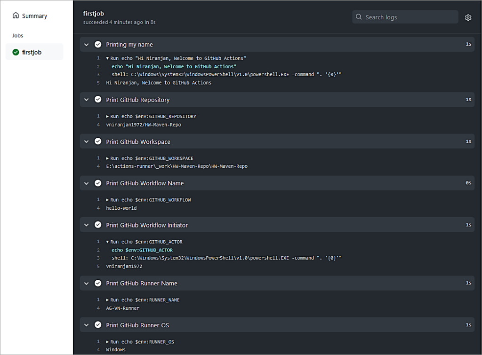The width and height of the screenshot is (482, 355).
Task: Expand the Run echo $env:RUNNER_OS triangle
Action: tap(108, 342)
